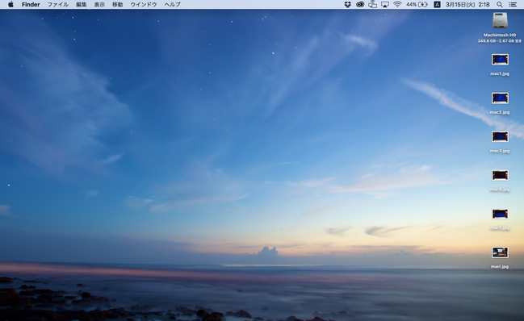Show battery status at 44%
The height and width of the screenshot is (321, 524).
[x=417, y=4]
